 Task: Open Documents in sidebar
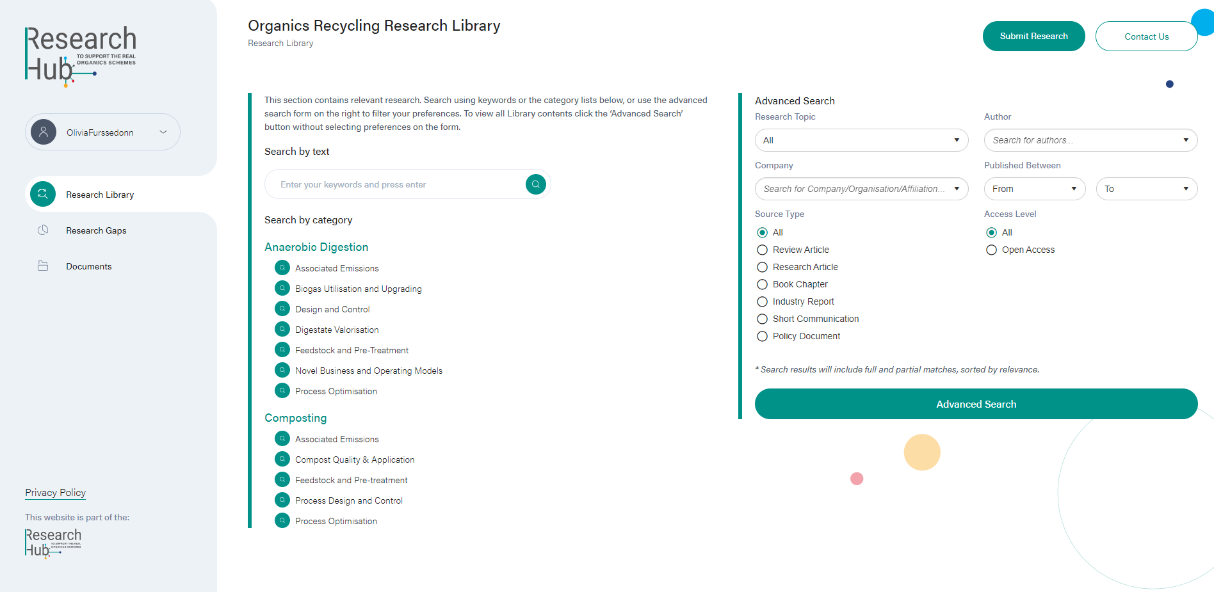(x=89, y=266)
